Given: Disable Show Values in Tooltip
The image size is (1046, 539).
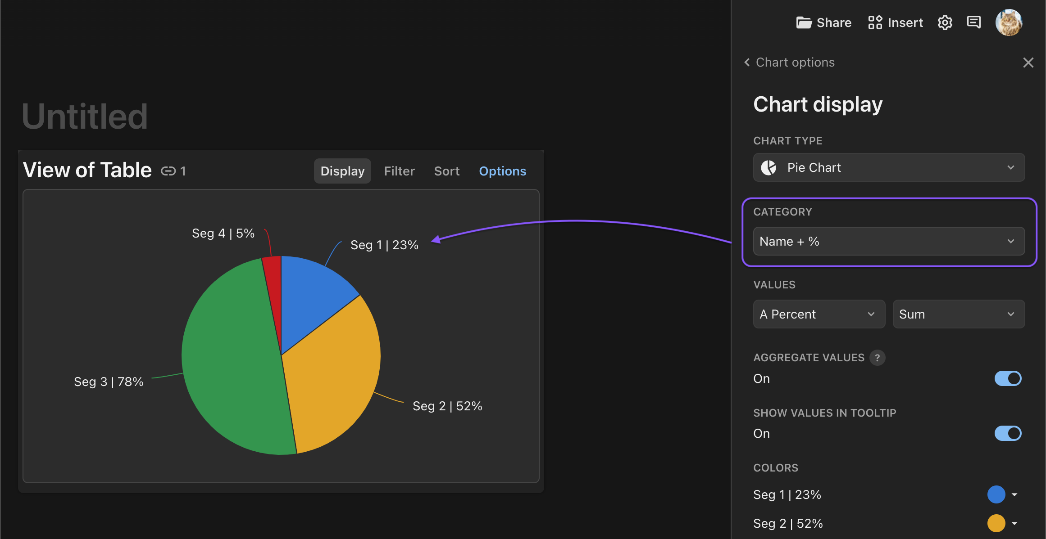Looking at the screenshot, I should 1008,433.
